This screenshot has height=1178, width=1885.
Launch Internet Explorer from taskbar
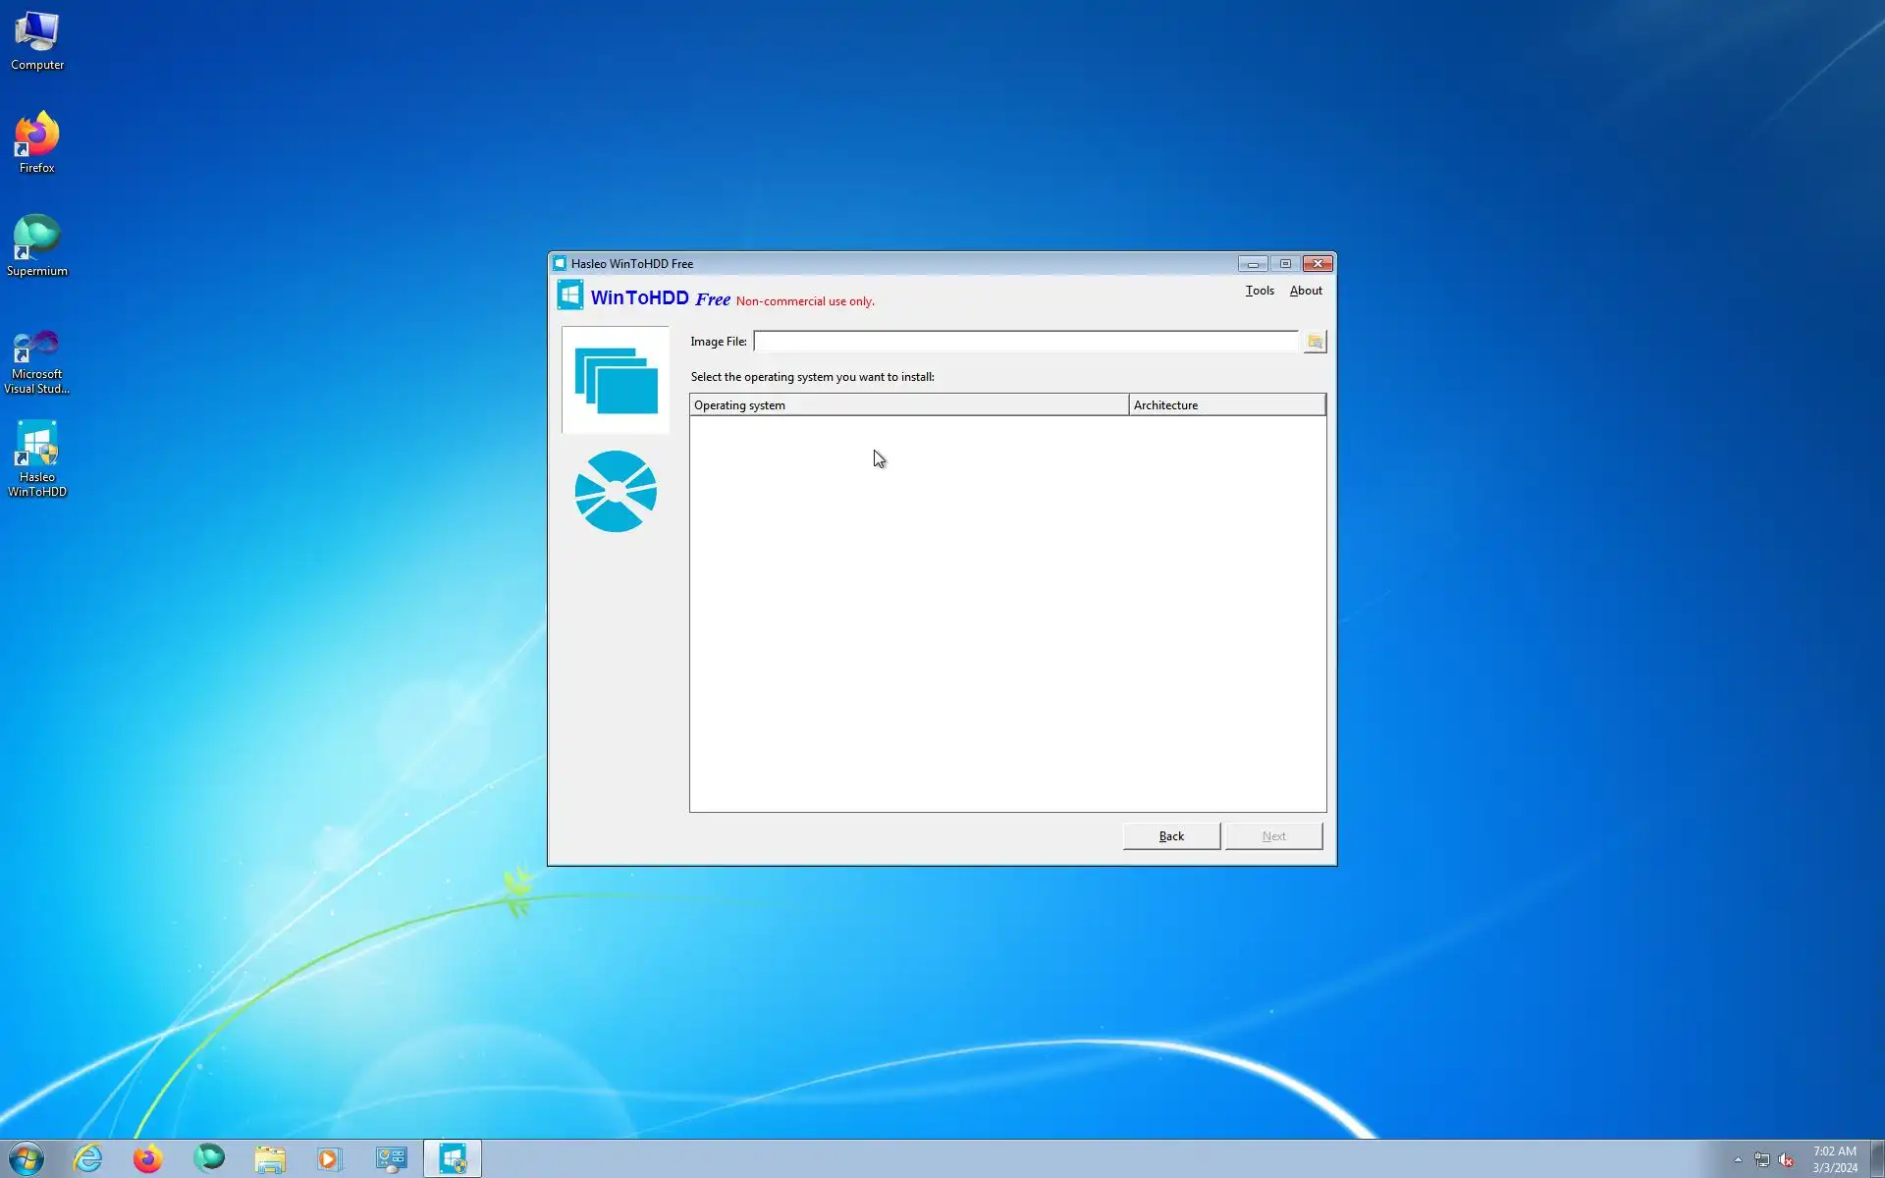[88, 1158]
